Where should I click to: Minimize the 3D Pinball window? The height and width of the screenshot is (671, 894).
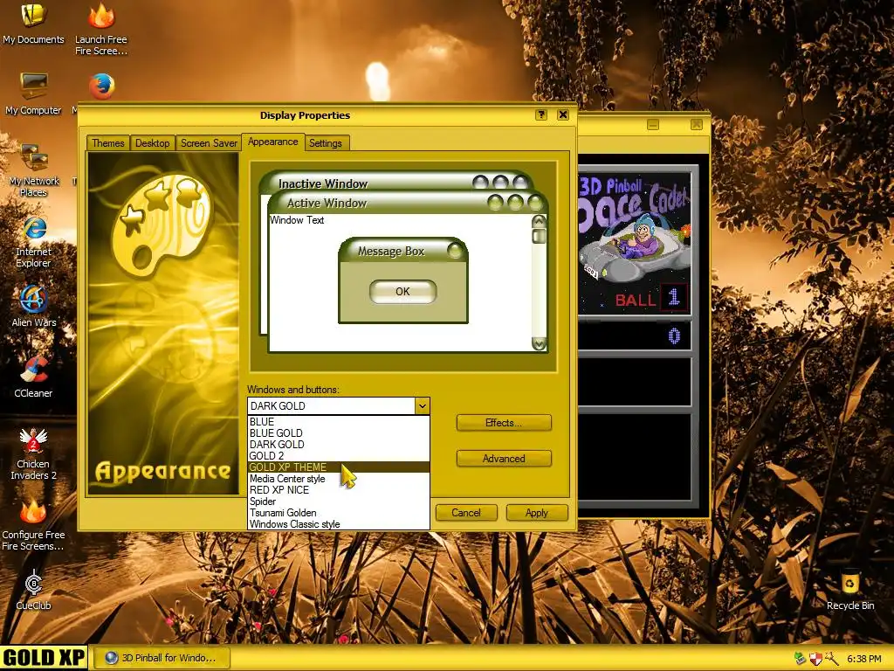pyautogui.click(x=653, y=124)
